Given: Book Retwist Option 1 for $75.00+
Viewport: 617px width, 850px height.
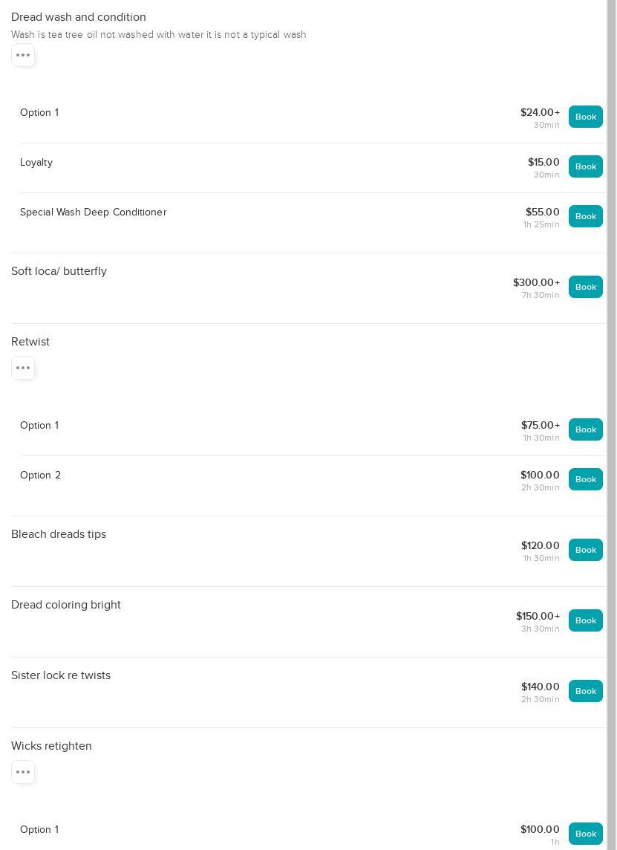Looking at the screenshot, I should pyautogui.click(x=585, y=429).
